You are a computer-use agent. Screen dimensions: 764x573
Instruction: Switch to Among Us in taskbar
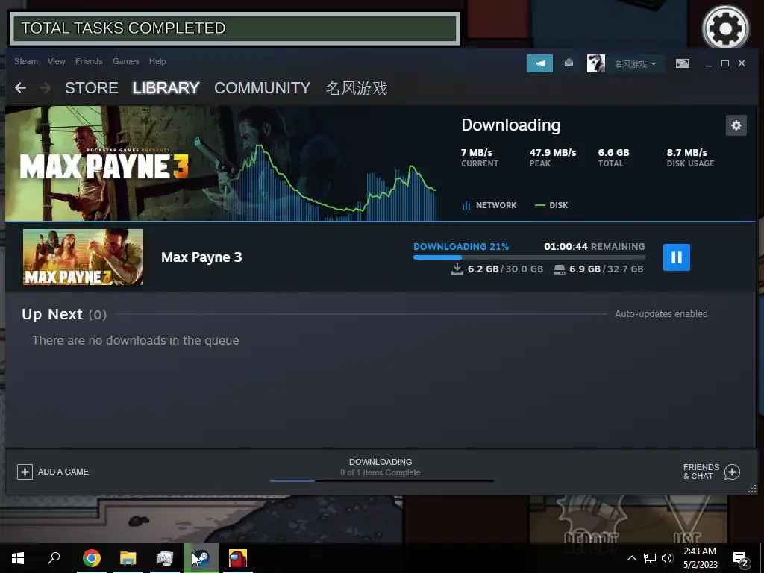click(x=238, y=558)
